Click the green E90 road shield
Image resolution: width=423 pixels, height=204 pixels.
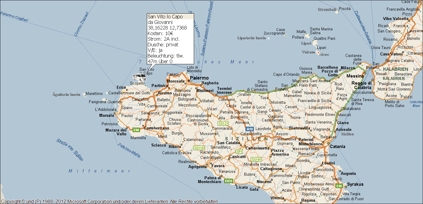[x=136, y=130]
